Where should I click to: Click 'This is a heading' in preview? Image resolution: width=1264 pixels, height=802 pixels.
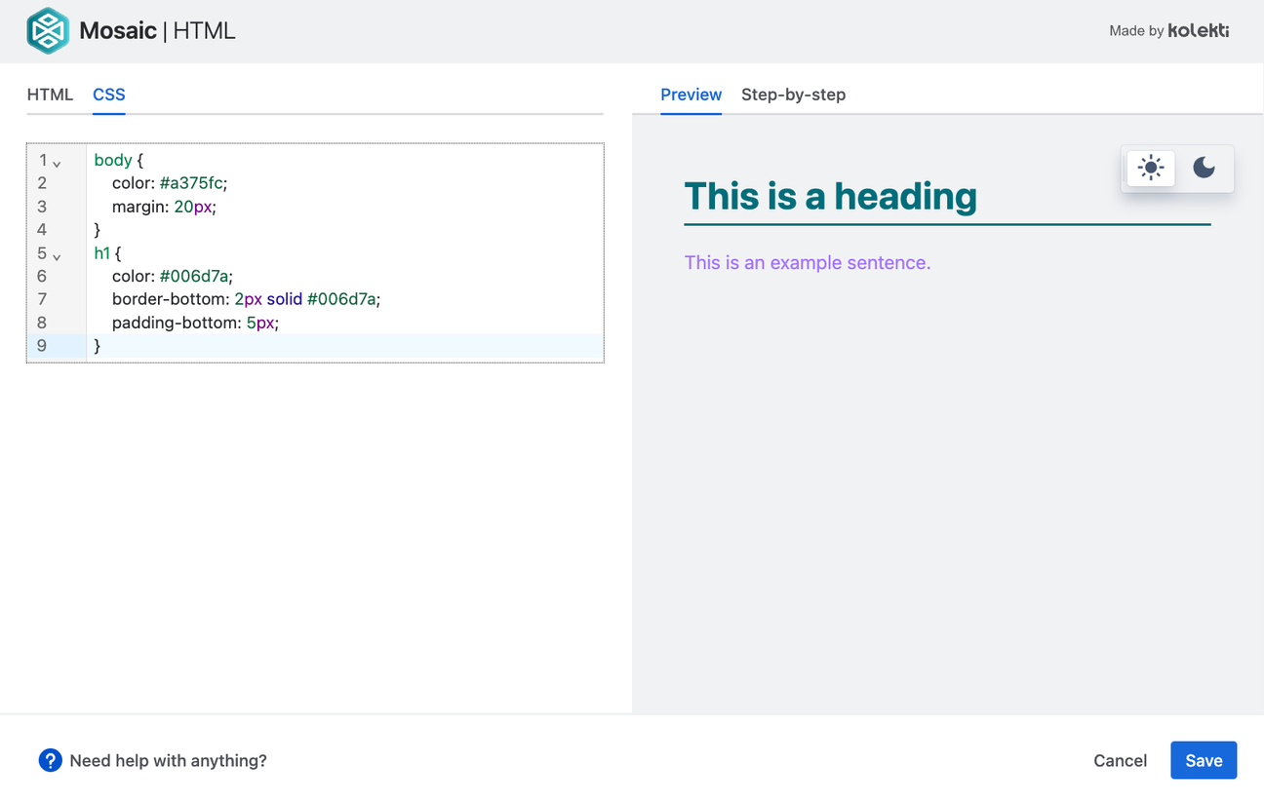coord(831,196)
